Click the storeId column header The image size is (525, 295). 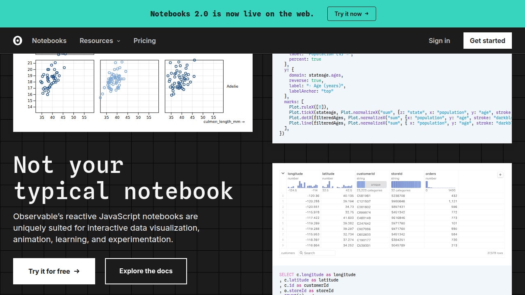397,174
